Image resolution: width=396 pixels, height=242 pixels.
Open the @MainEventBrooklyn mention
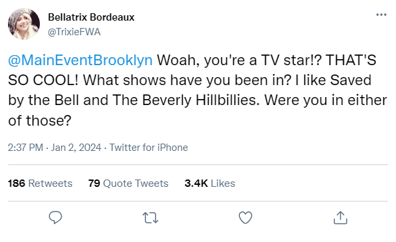pos(80,60)
